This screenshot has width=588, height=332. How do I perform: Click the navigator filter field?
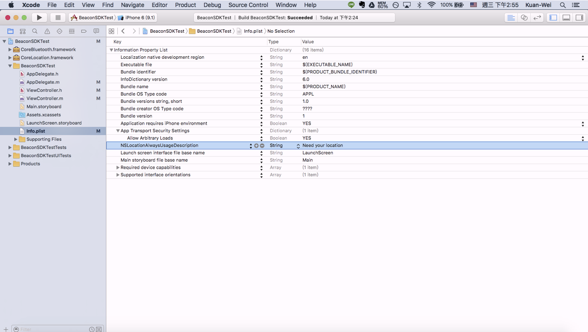[54, 329]
